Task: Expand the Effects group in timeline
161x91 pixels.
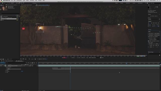Action: point(6,70)
